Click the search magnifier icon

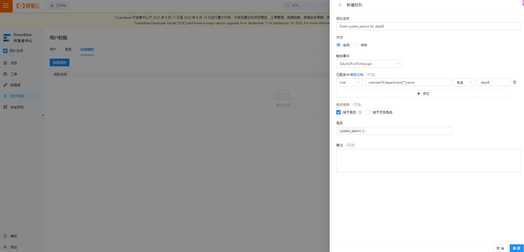coord(287,6)
